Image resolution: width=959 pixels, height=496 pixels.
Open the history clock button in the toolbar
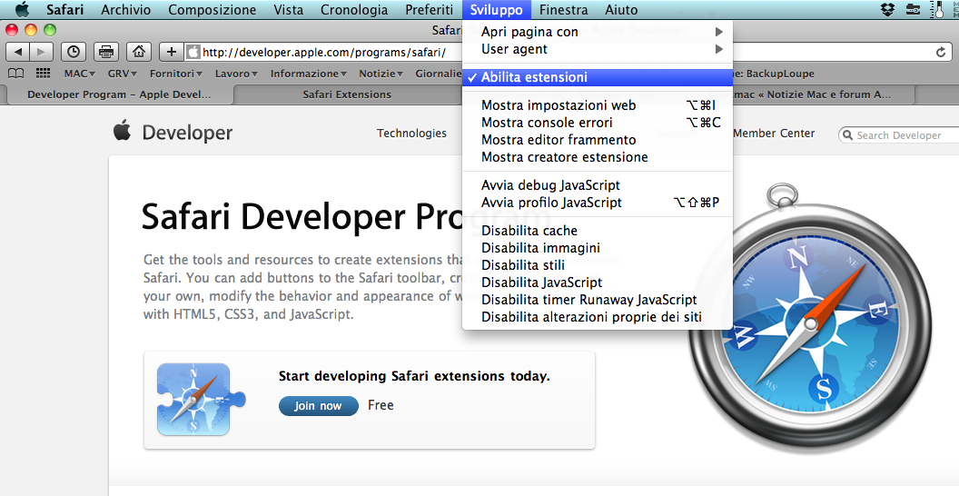point(74,52)
